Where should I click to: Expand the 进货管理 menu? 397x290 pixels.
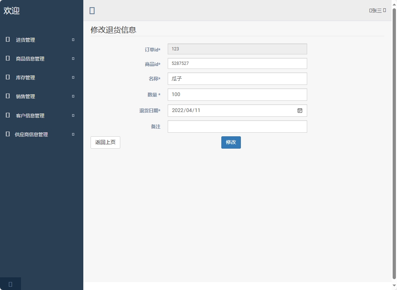pyautogui.click(x=72, y=40)
